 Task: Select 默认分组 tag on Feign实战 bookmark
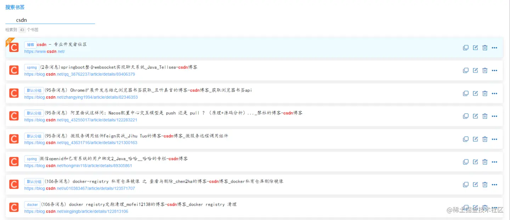[34, 136]
